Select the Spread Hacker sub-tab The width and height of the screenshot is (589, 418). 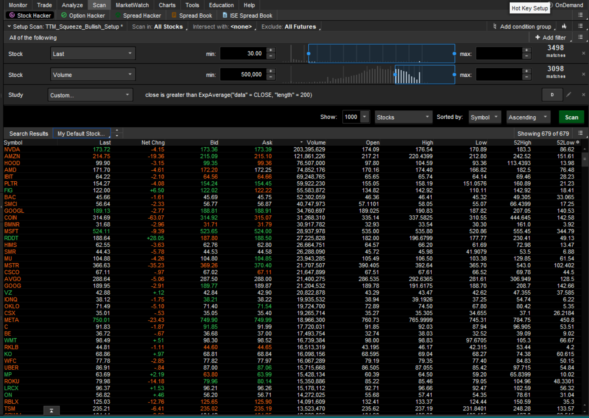coord(138,16)
